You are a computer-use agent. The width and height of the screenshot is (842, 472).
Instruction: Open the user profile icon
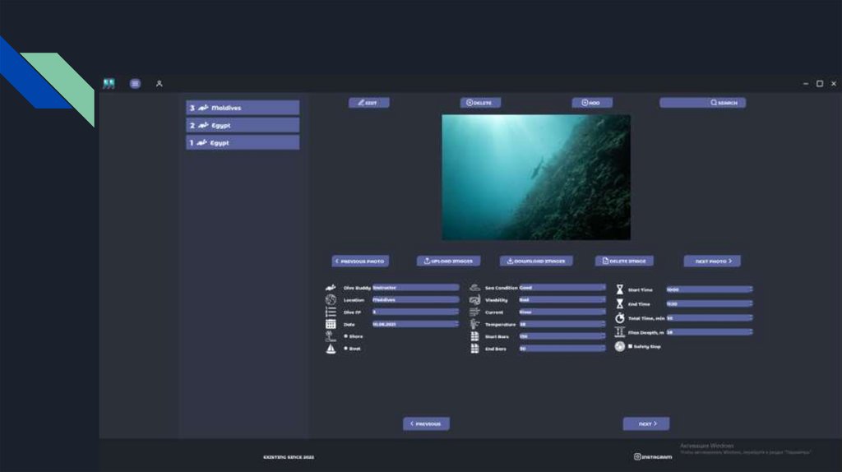159,84
